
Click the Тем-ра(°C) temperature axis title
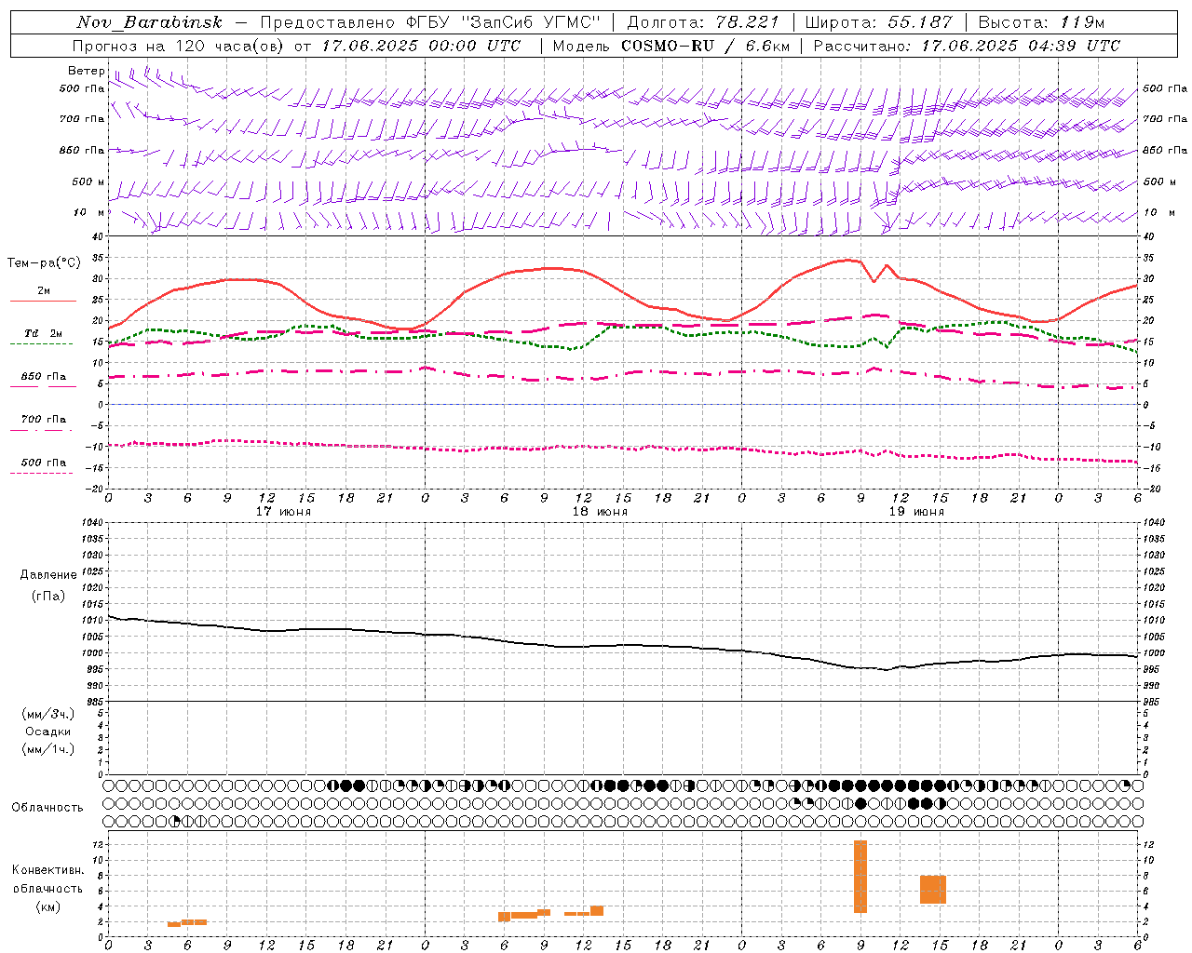point(44,263)
